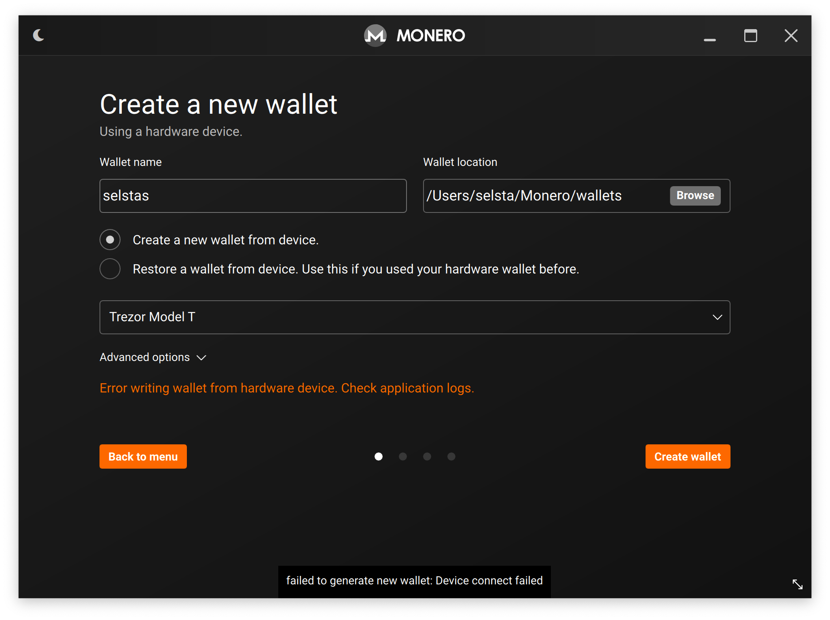Click the resize handle arrow icon
The height and width of the screenshot is (620, 830).
click(797, 584)
